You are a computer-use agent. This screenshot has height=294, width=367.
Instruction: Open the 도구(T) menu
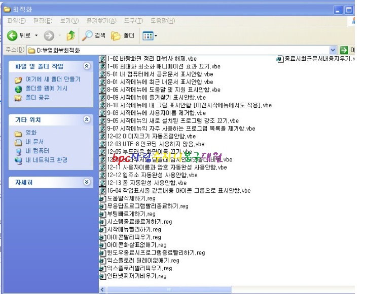[x=133, y=21]
